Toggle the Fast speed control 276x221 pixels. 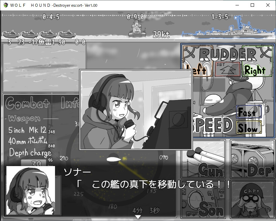point(249,113)
